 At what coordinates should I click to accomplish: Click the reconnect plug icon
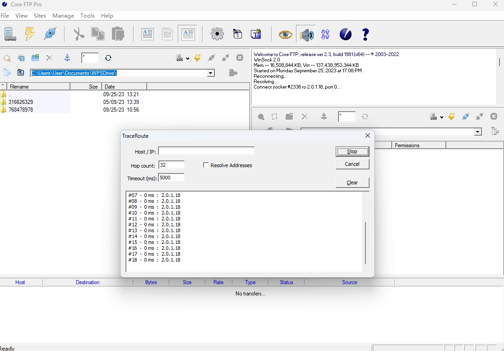click(50, 34)
